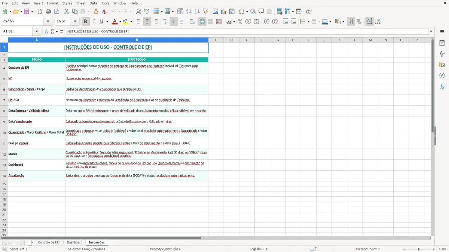Open font color dropdown arrow

tap(120, 22)
